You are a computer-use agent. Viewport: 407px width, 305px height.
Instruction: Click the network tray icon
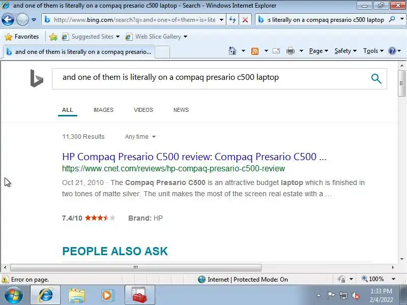[343, 295]
